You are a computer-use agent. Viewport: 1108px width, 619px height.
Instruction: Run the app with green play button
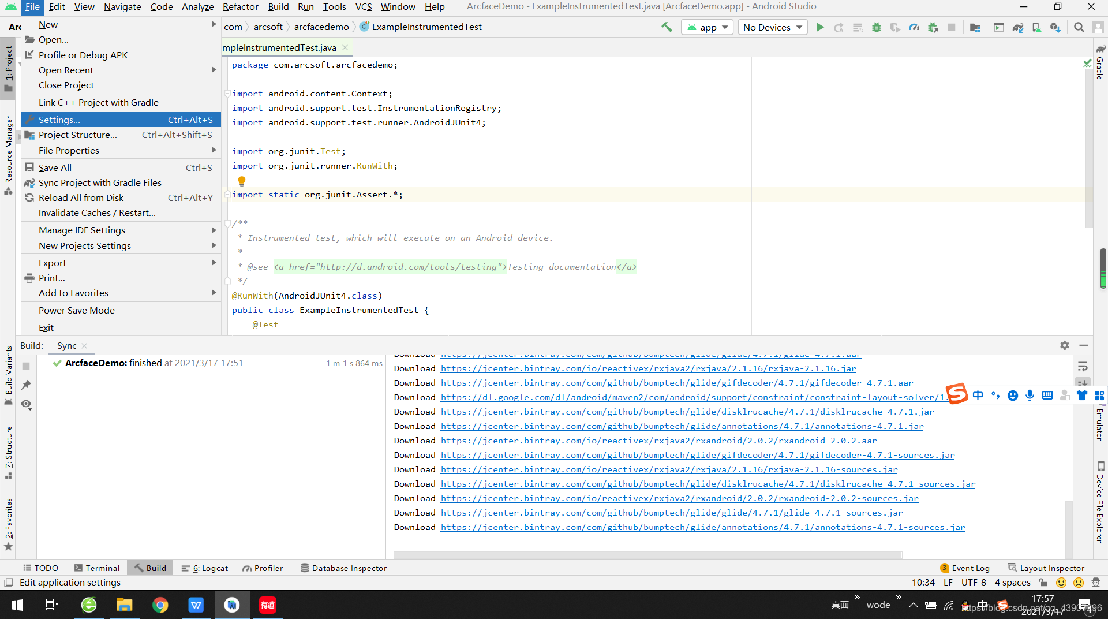pos(820,27)
